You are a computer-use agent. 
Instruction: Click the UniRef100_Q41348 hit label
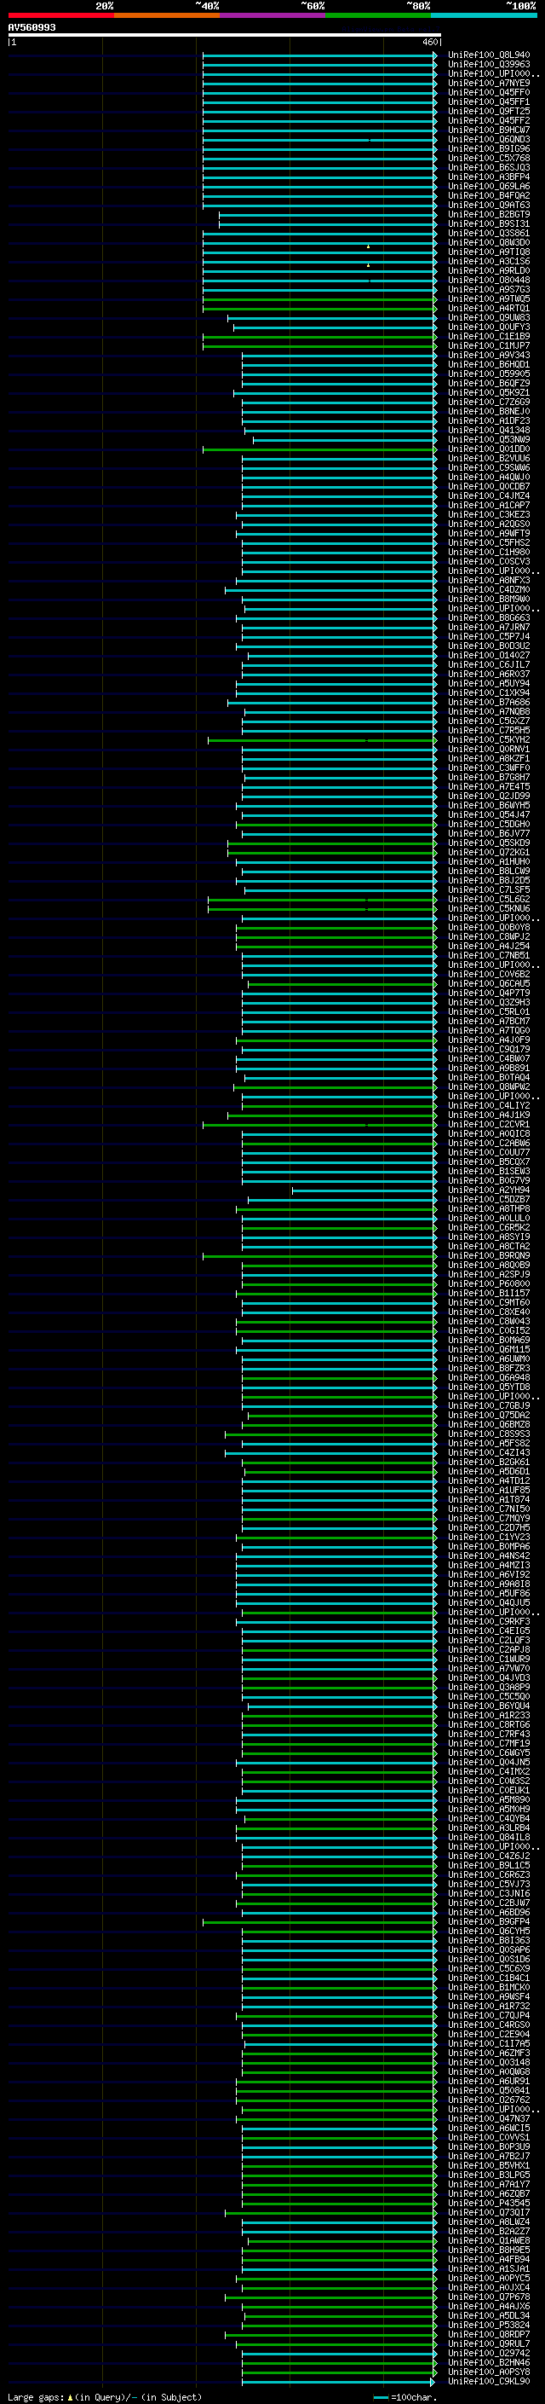click(488, 430)
